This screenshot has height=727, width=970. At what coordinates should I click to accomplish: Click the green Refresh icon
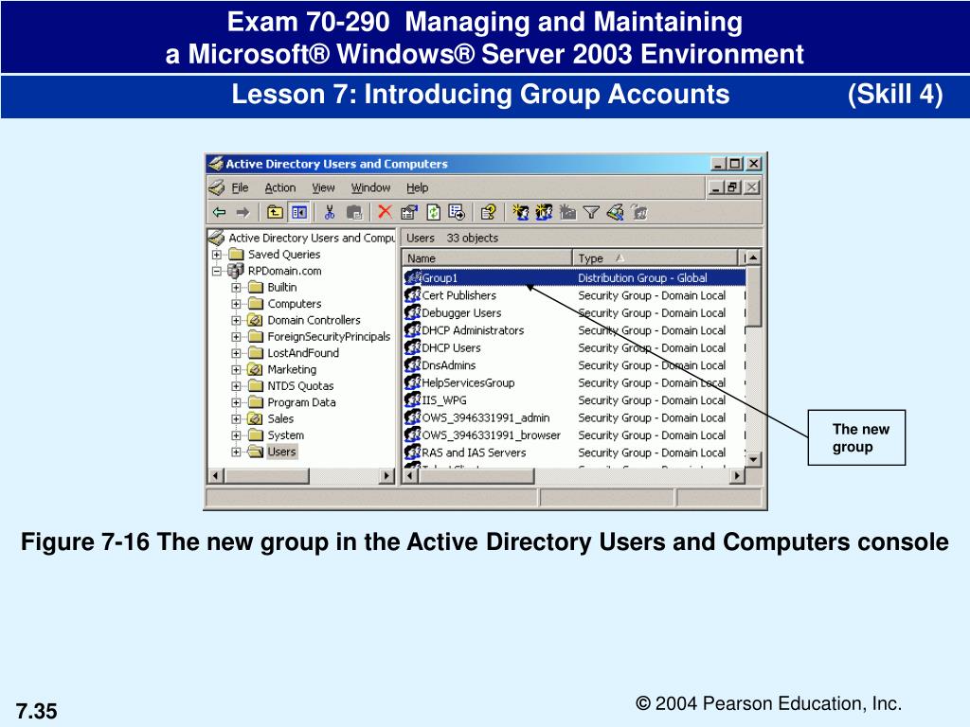tap(434, 213)
